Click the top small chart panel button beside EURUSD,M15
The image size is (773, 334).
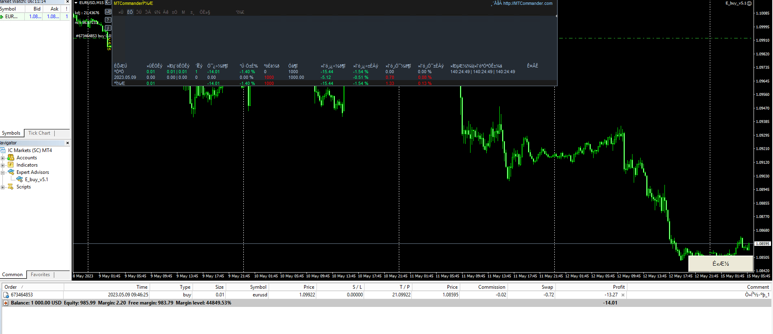(x=108, y=3)
